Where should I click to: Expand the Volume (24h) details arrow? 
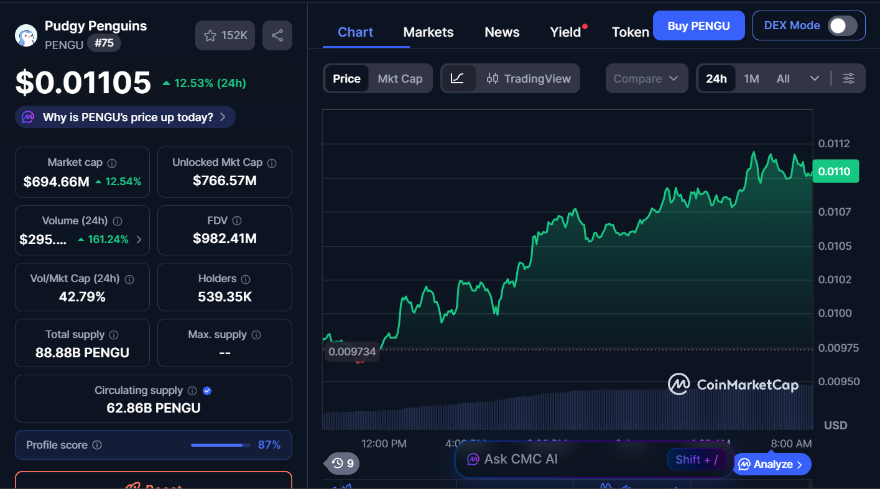[x=140, y=239]
